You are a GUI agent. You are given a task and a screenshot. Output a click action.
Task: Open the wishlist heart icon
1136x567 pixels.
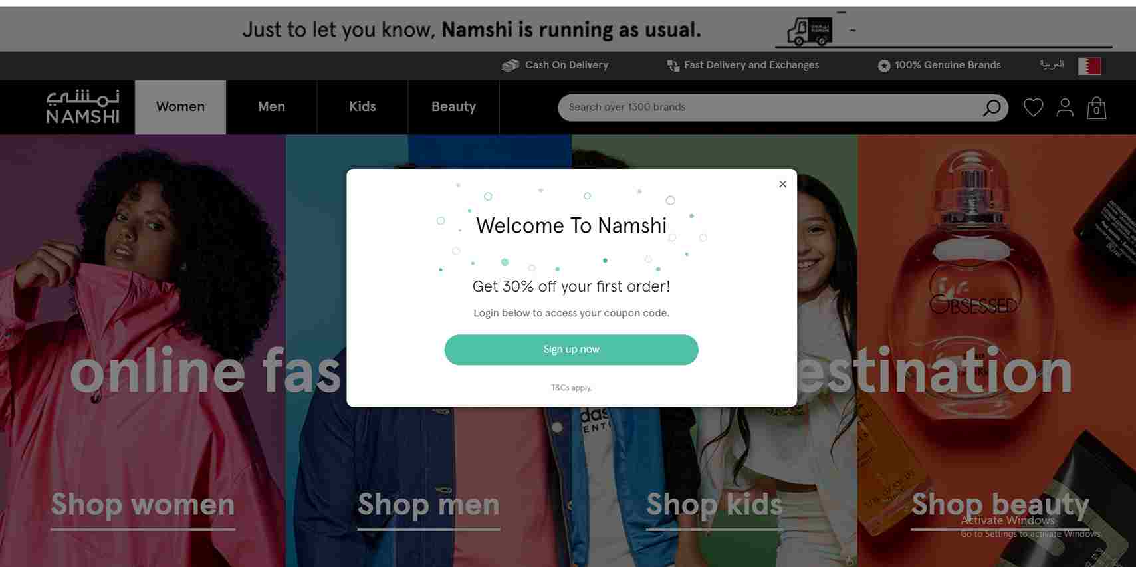tap(1033, 107)
